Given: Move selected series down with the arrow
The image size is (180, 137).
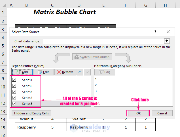Looking at the screenshot, I should coord(87,72).
